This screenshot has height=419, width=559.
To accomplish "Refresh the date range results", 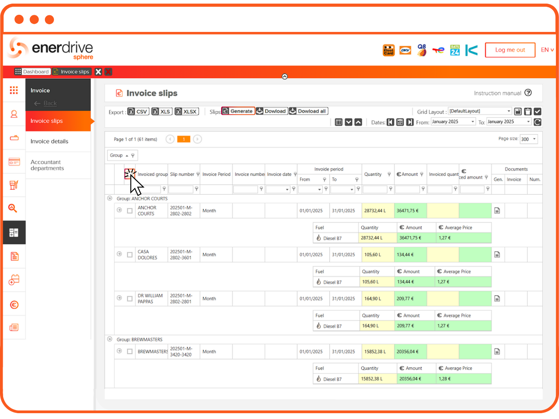I will [537, 122].
